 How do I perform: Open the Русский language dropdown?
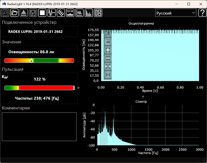pos(175,13)
